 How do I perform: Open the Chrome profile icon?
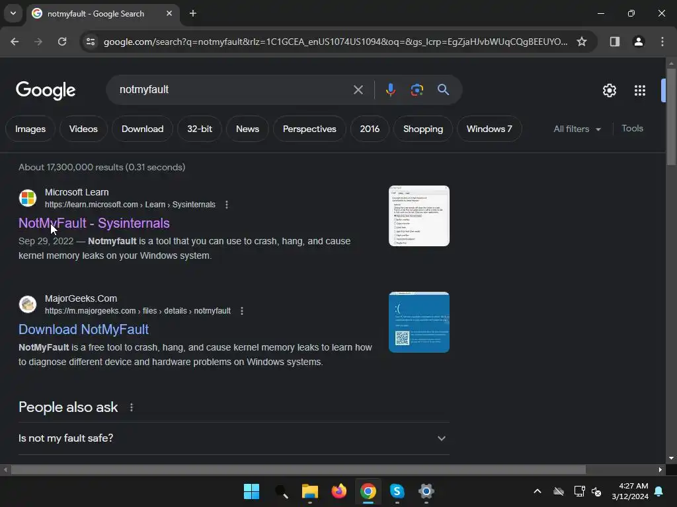click(x=638, y=42)
